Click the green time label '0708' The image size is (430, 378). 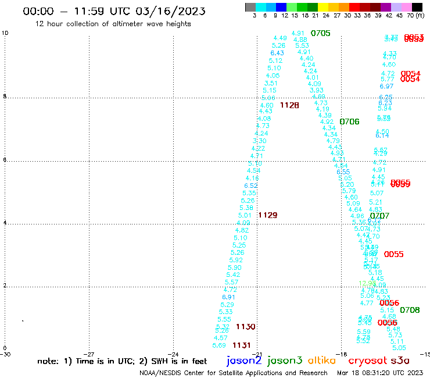click(410, 310)
